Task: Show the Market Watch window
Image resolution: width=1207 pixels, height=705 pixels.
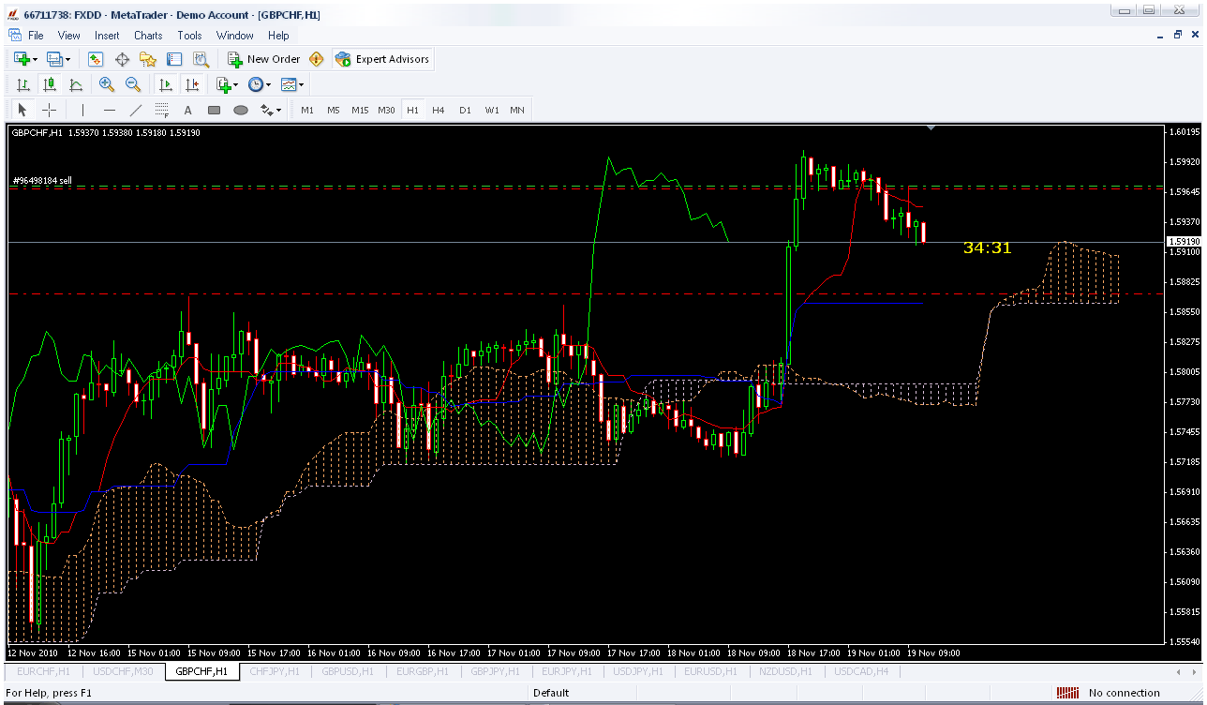Action: point(96,59)
